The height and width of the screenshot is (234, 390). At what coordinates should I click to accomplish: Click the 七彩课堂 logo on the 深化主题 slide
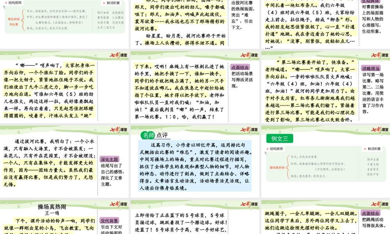coord(119,130)
